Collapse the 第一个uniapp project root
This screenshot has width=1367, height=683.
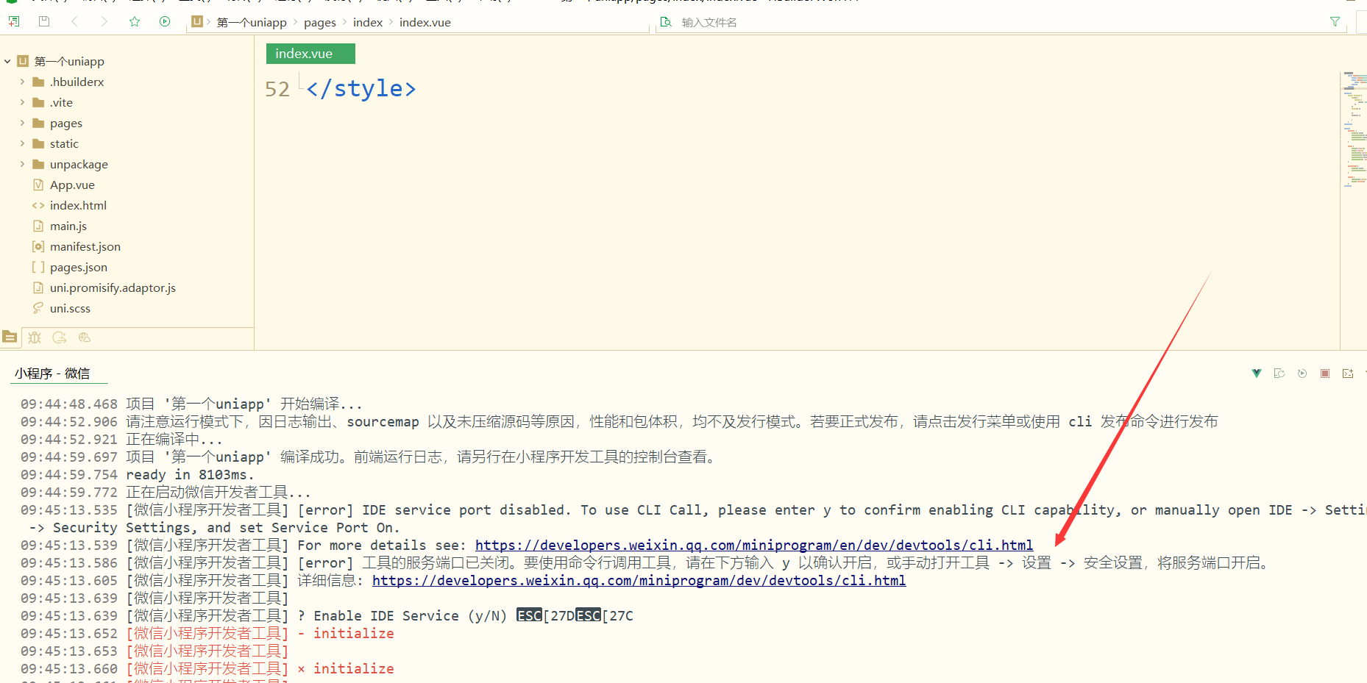(x=7, y=61)
